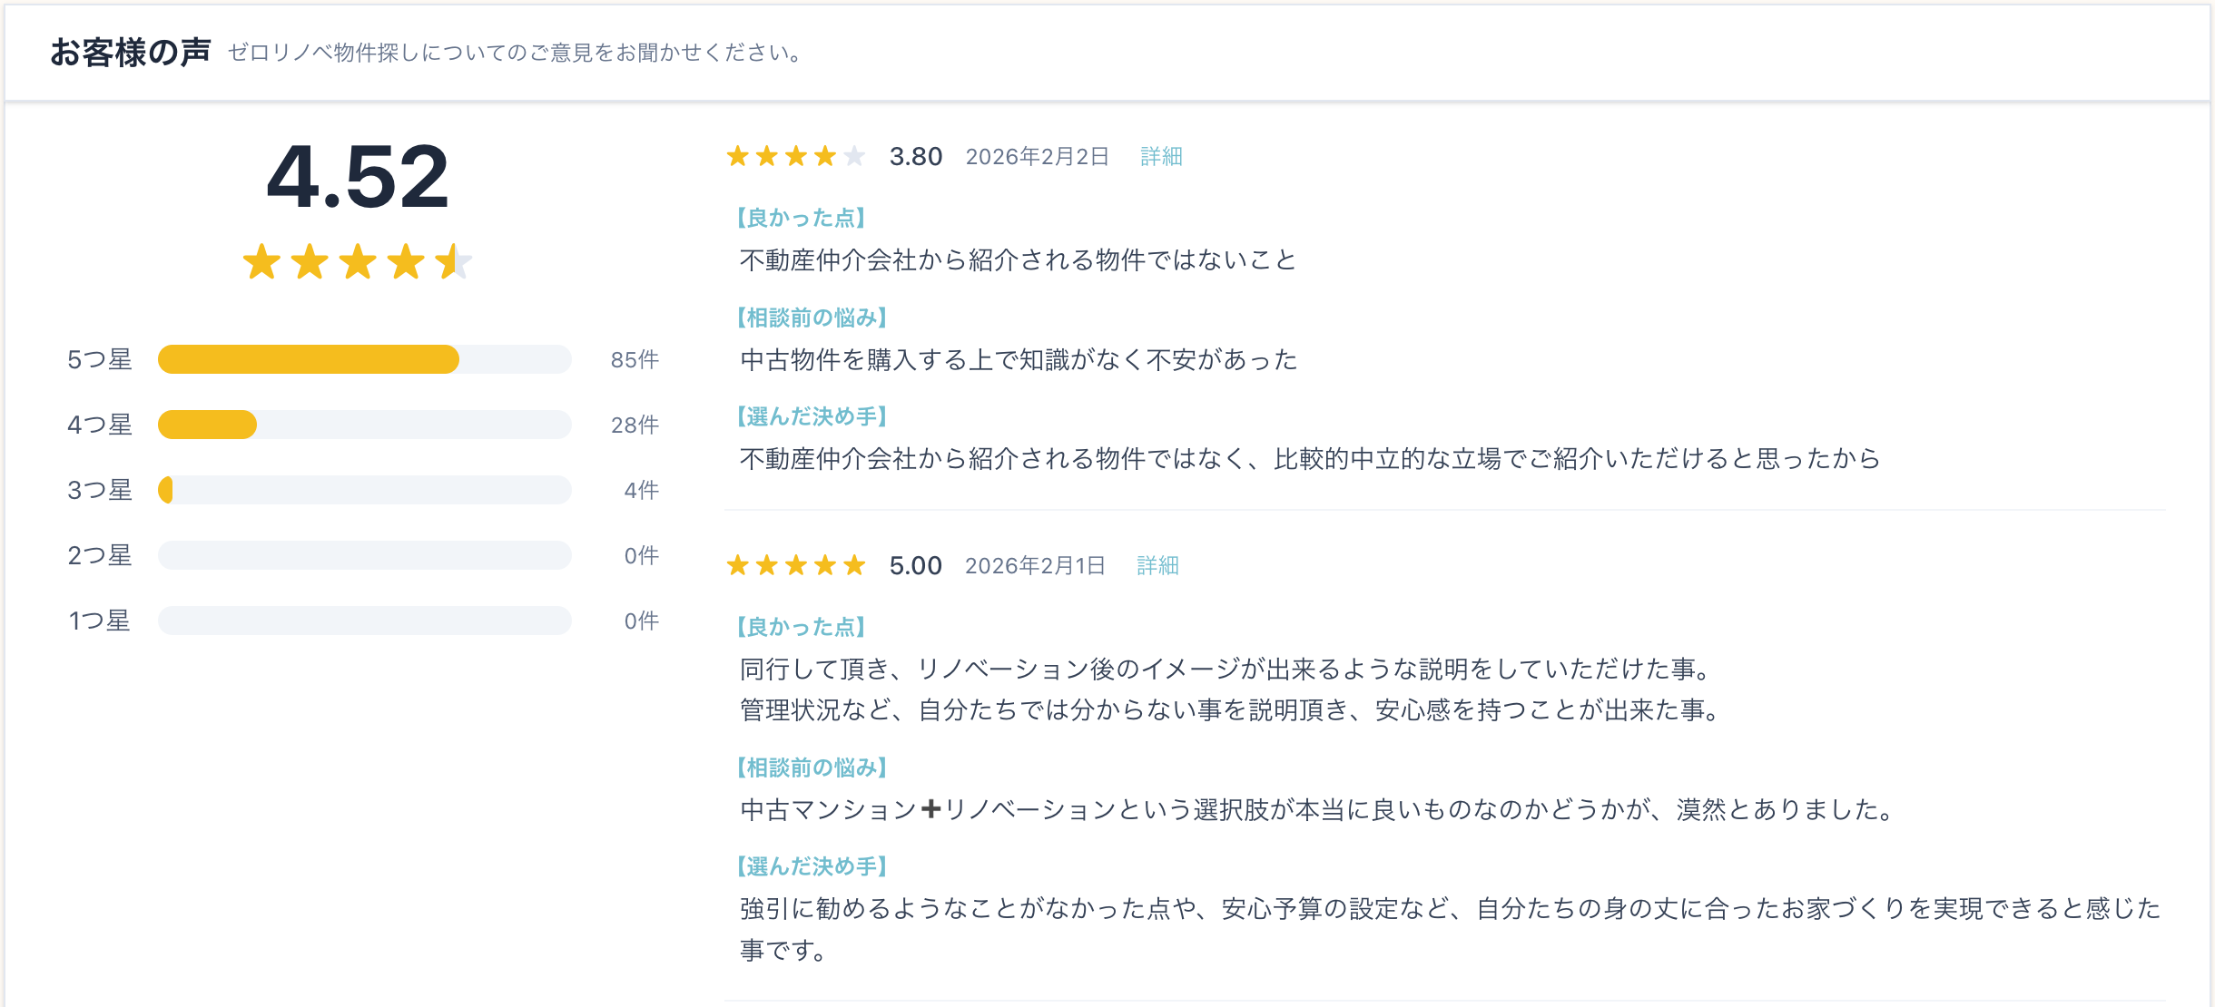Click the 85件 count label
2215x1007 pixels.
pos(635,360)
